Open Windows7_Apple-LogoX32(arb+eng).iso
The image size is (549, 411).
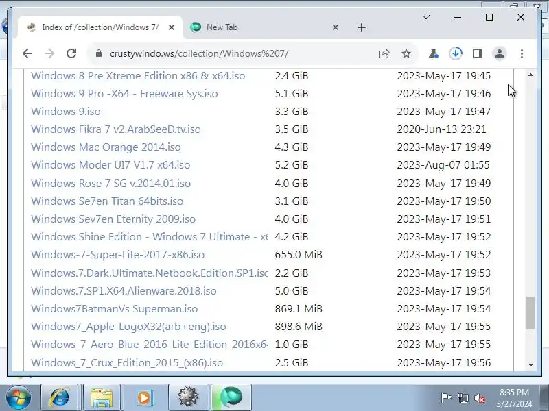click(128, 327)
